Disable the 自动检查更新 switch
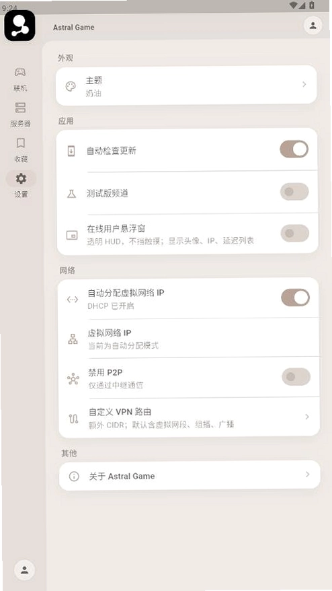Screen dimensions: 332x591 294,149
